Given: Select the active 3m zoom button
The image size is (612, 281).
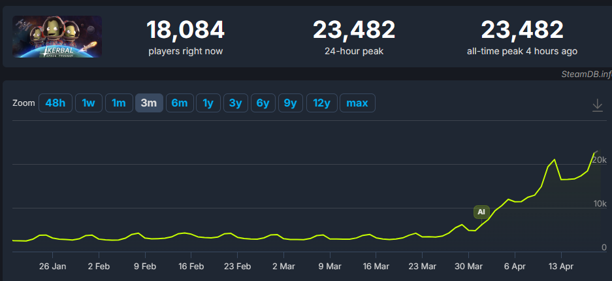Looking at the screenshot, I should [149, 103].
